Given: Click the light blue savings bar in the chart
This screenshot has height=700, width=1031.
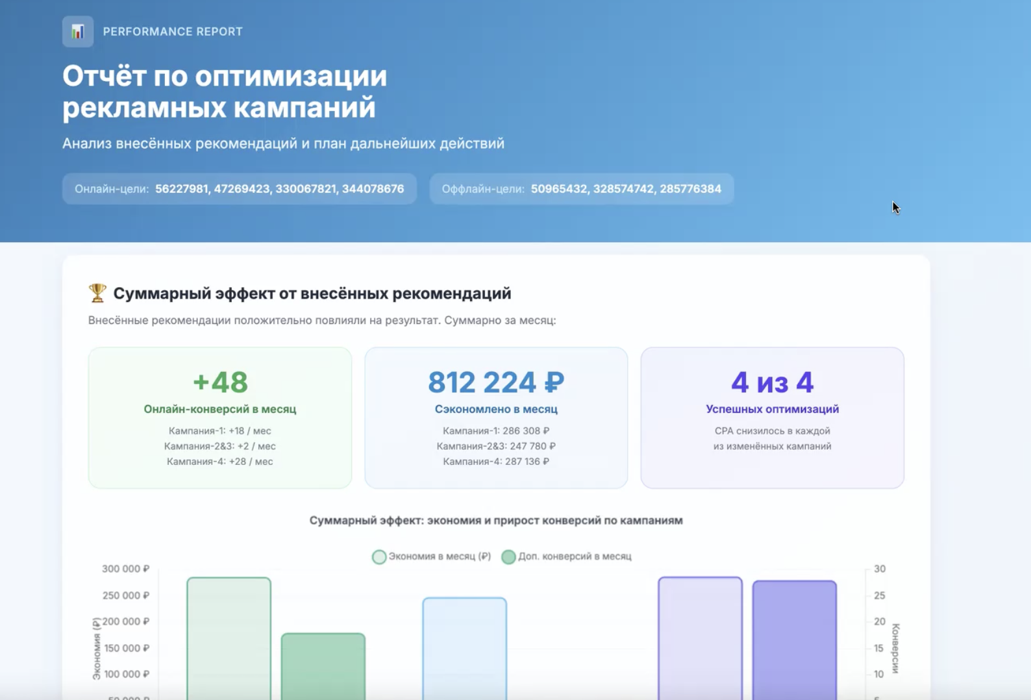Looking at the screenshot, I should (x=465, y=649).
